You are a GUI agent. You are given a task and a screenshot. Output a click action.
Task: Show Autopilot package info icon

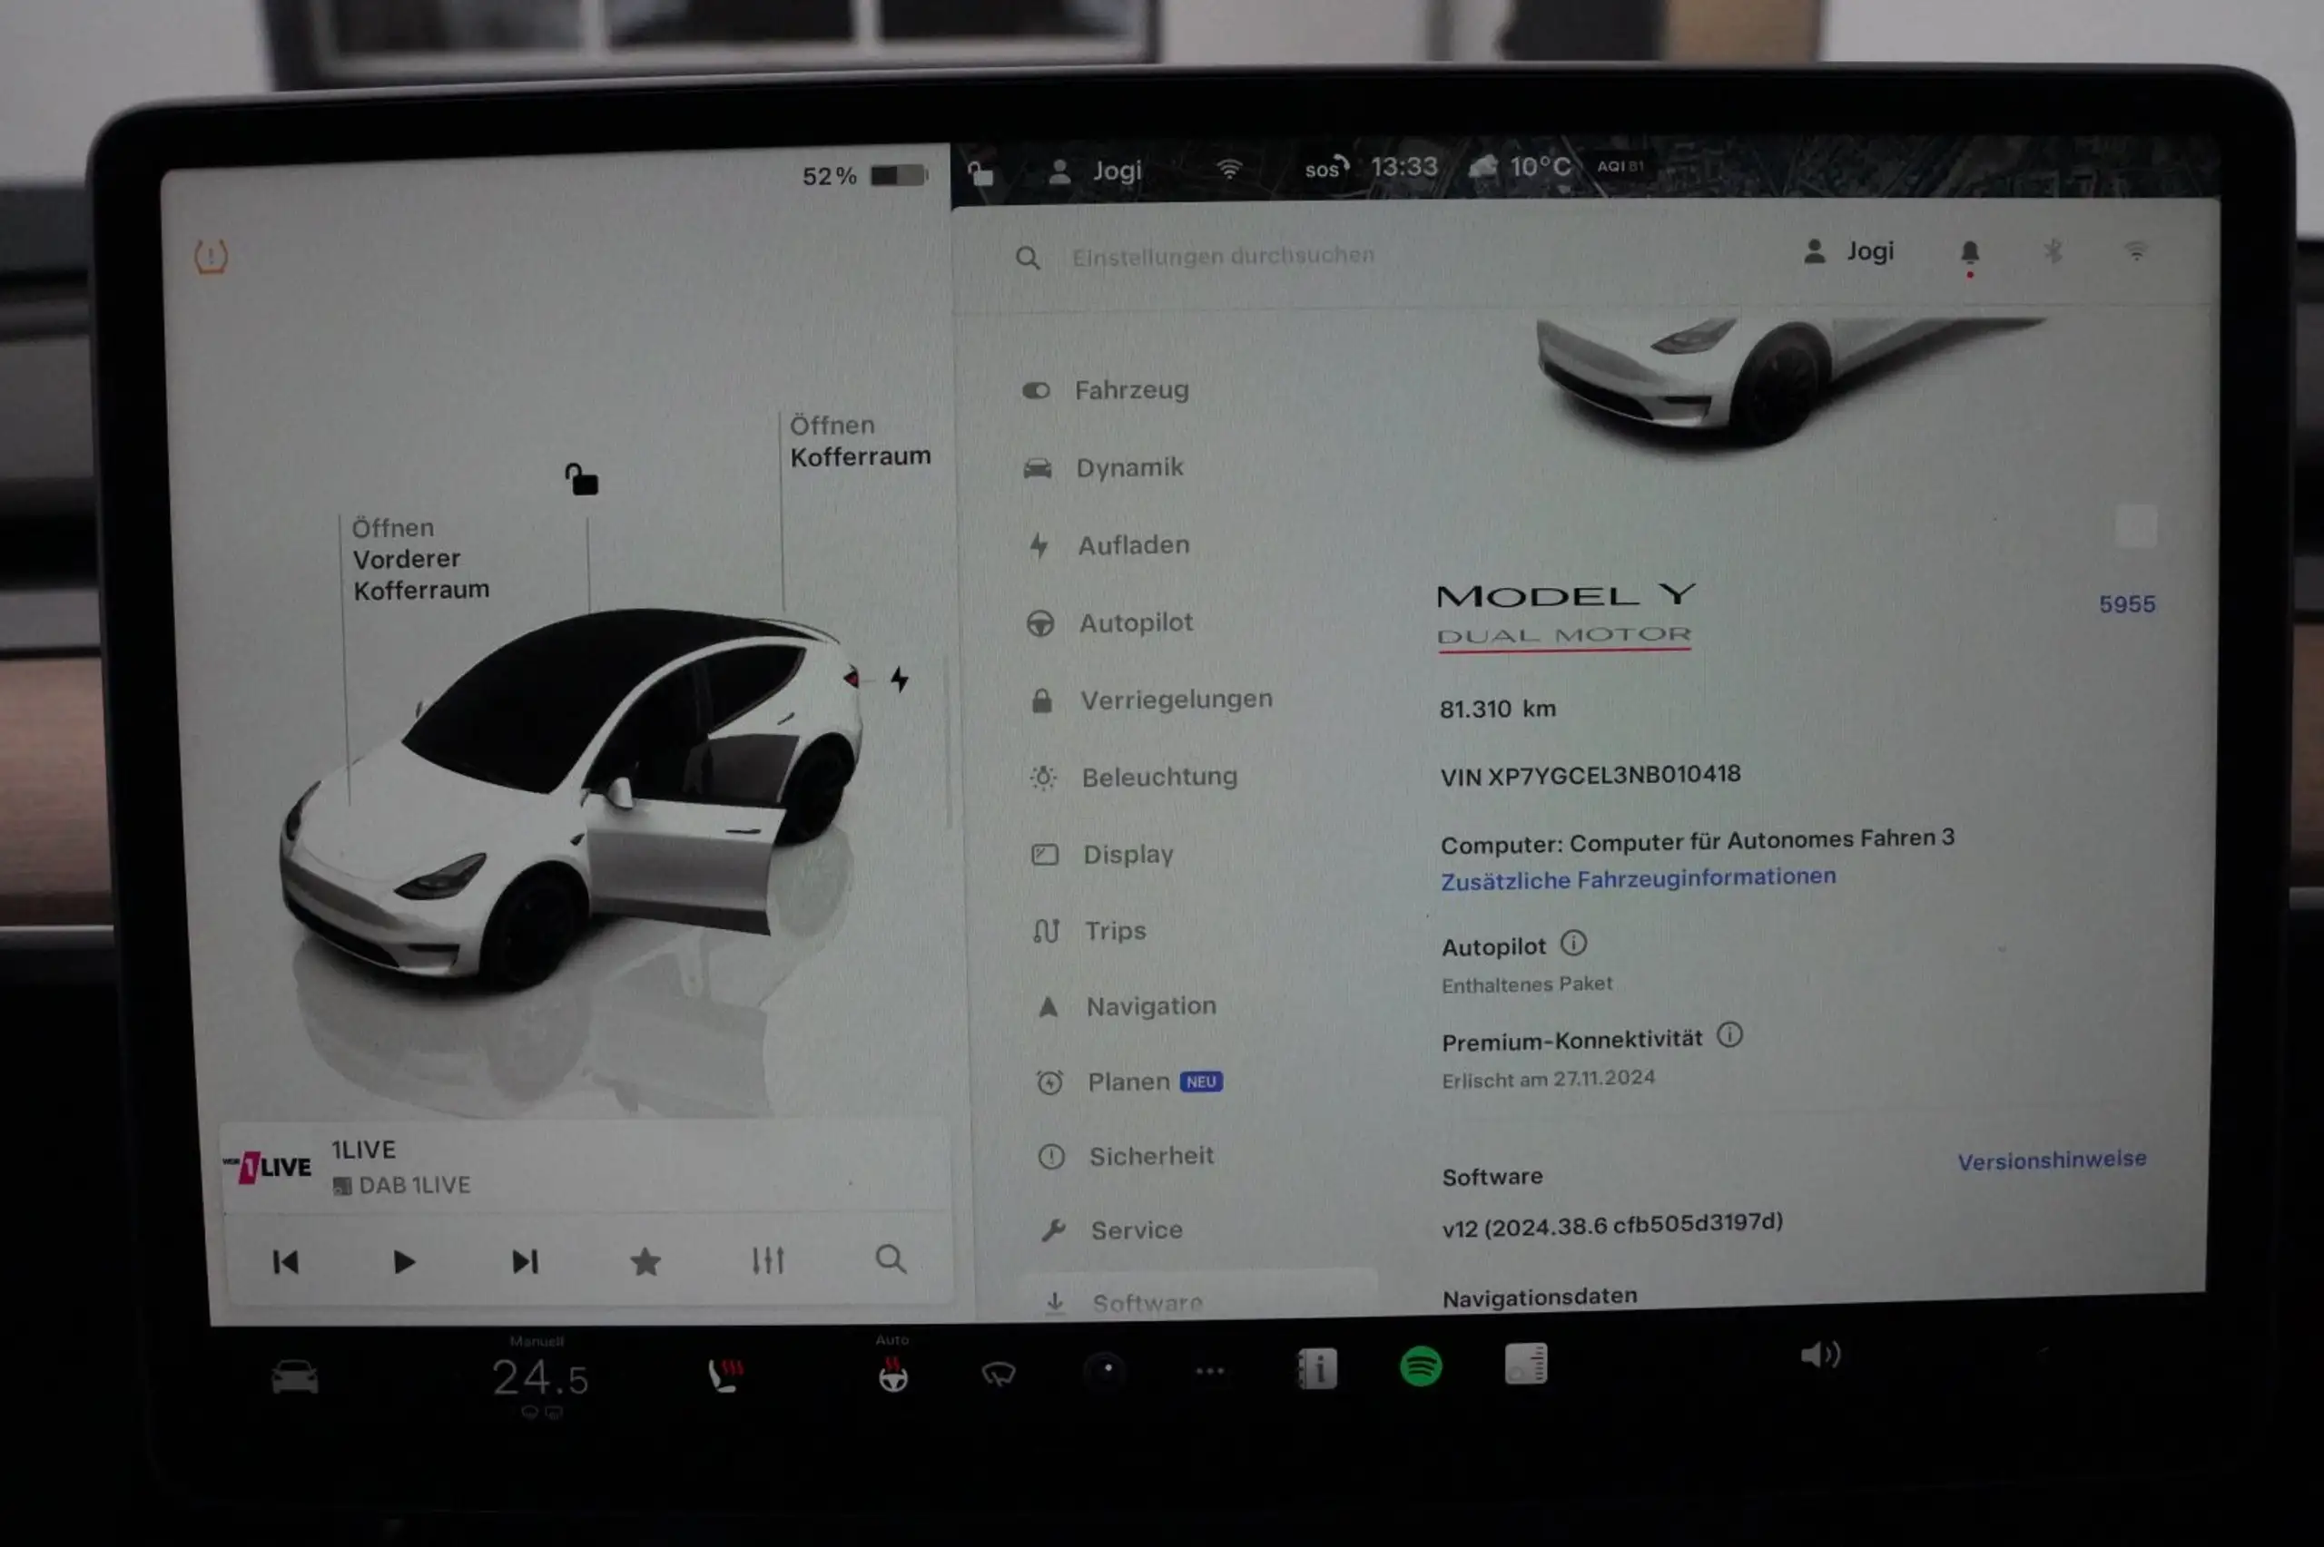1574,944
